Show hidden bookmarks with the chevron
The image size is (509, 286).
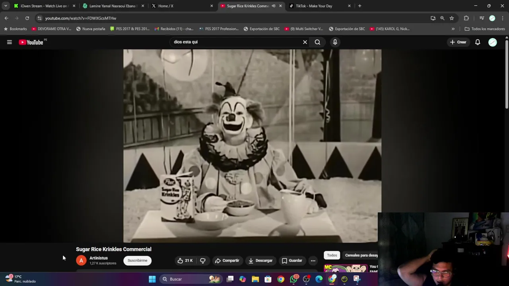453,29
